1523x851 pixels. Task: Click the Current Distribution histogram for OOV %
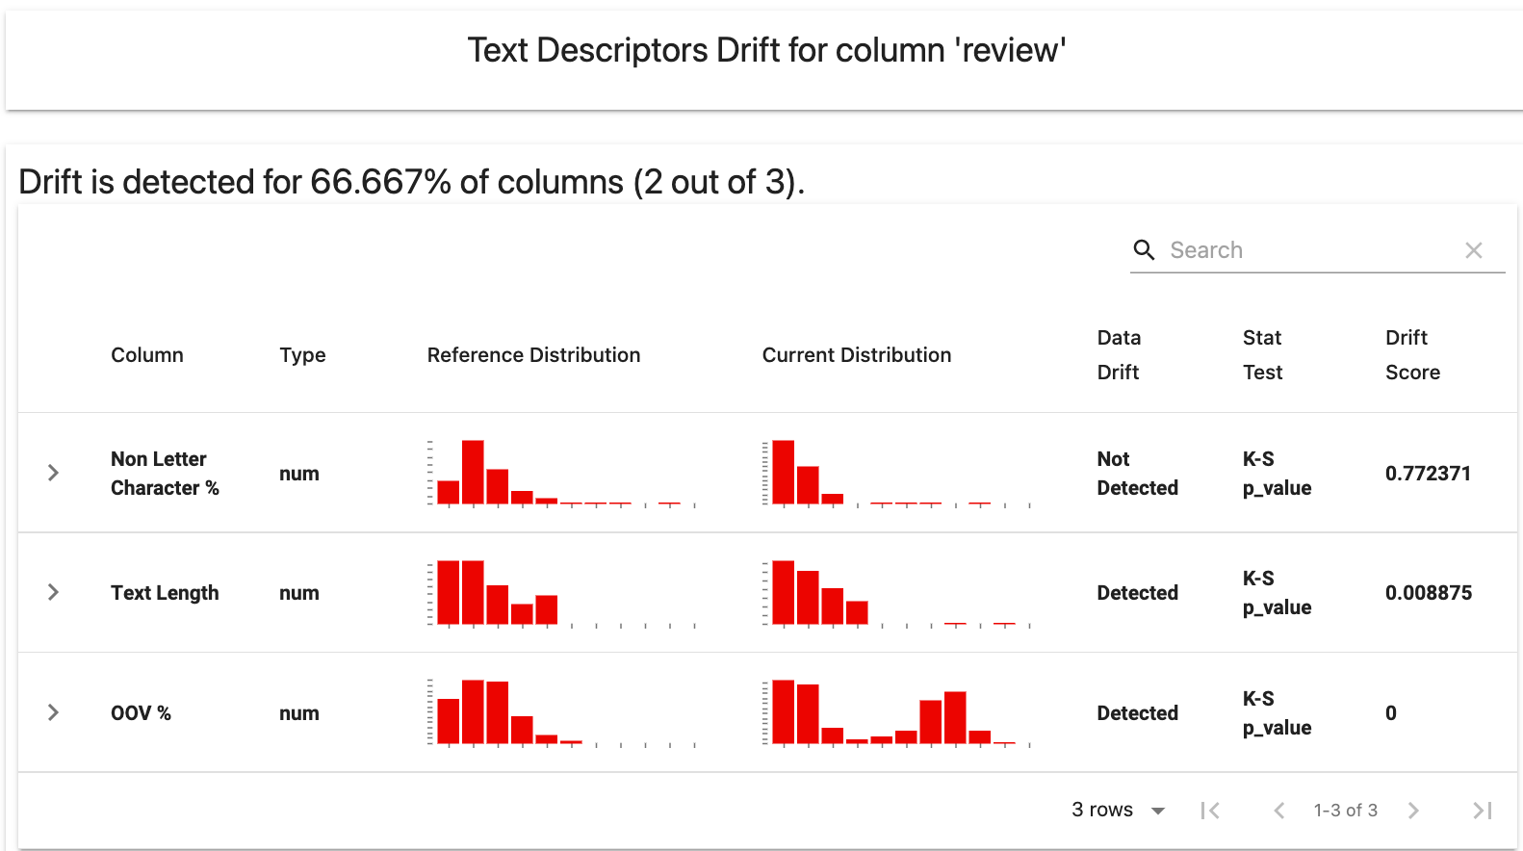tap(895, 712)
